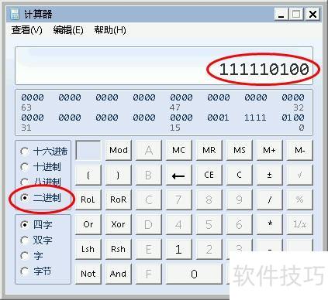Click the digit 1 key
This screenshot has height=300, width=328.
click(178, 249)
